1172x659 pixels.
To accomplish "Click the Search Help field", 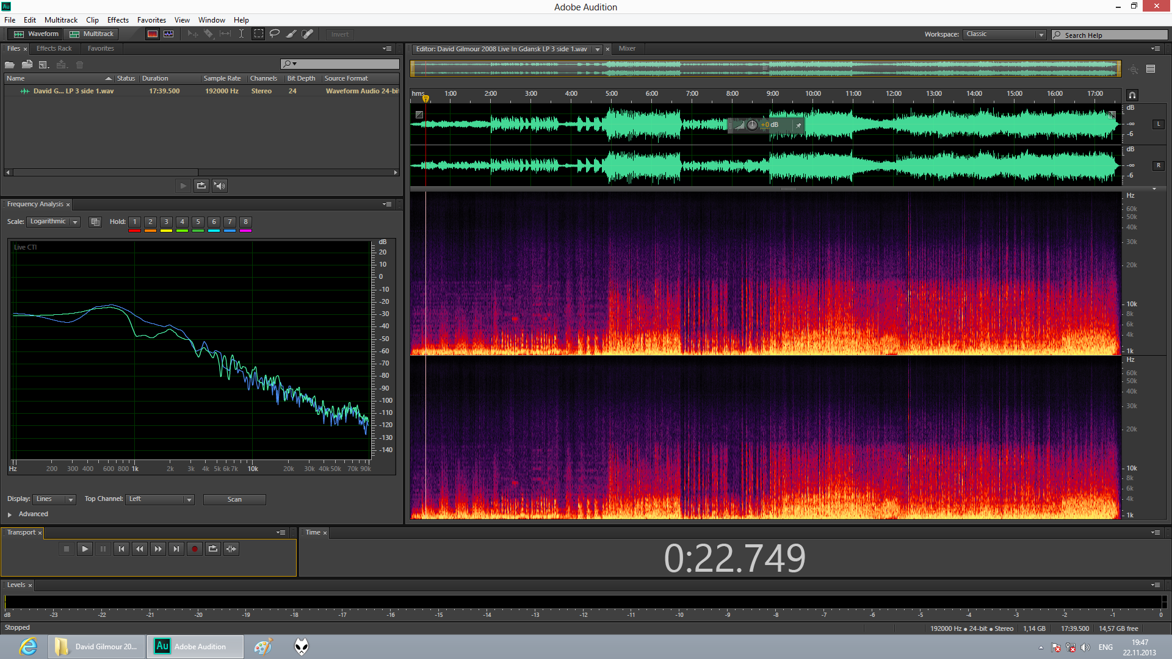I will pos(1110,35).
